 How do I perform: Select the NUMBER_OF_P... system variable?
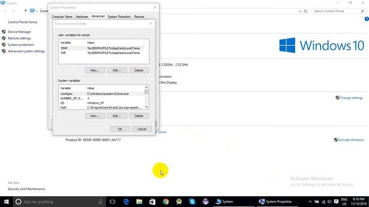point(101,98)
